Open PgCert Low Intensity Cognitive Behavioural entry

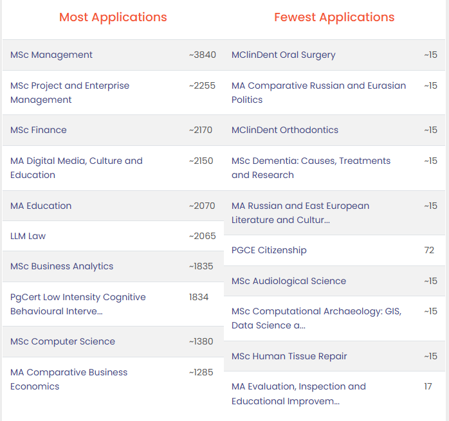[x=78, y=304]
